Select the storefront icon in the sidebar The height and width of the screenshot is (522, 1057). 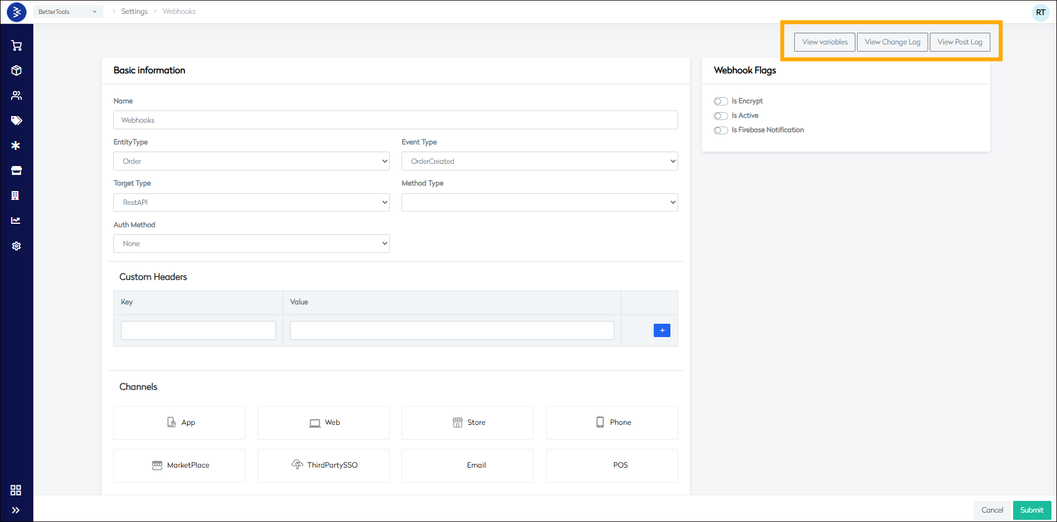(x=16, y=170)
